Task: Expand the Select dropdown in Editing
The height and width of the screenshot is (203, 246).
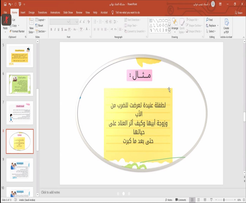Action: tap(212, 31)
